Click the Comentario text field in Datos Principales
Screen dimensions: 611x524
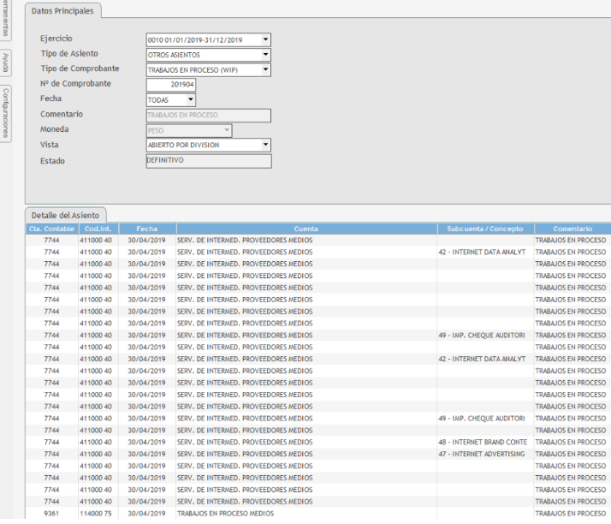(x=208, y=115)
